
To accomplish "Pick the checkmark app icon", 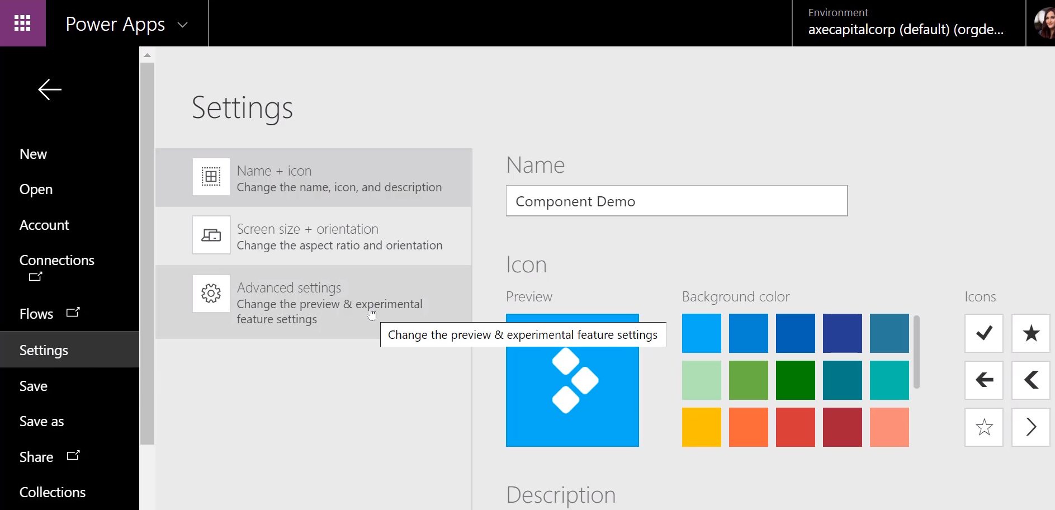I will pyautogui.click(x=984, y=333).
